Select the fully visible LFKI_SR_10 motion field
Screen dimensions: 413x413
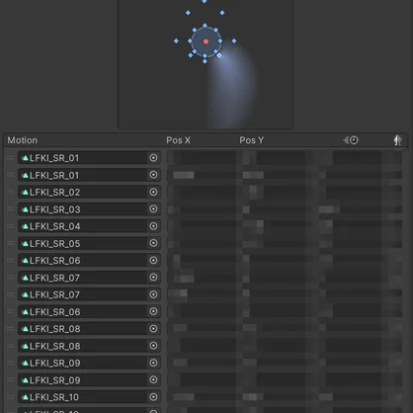89,397
